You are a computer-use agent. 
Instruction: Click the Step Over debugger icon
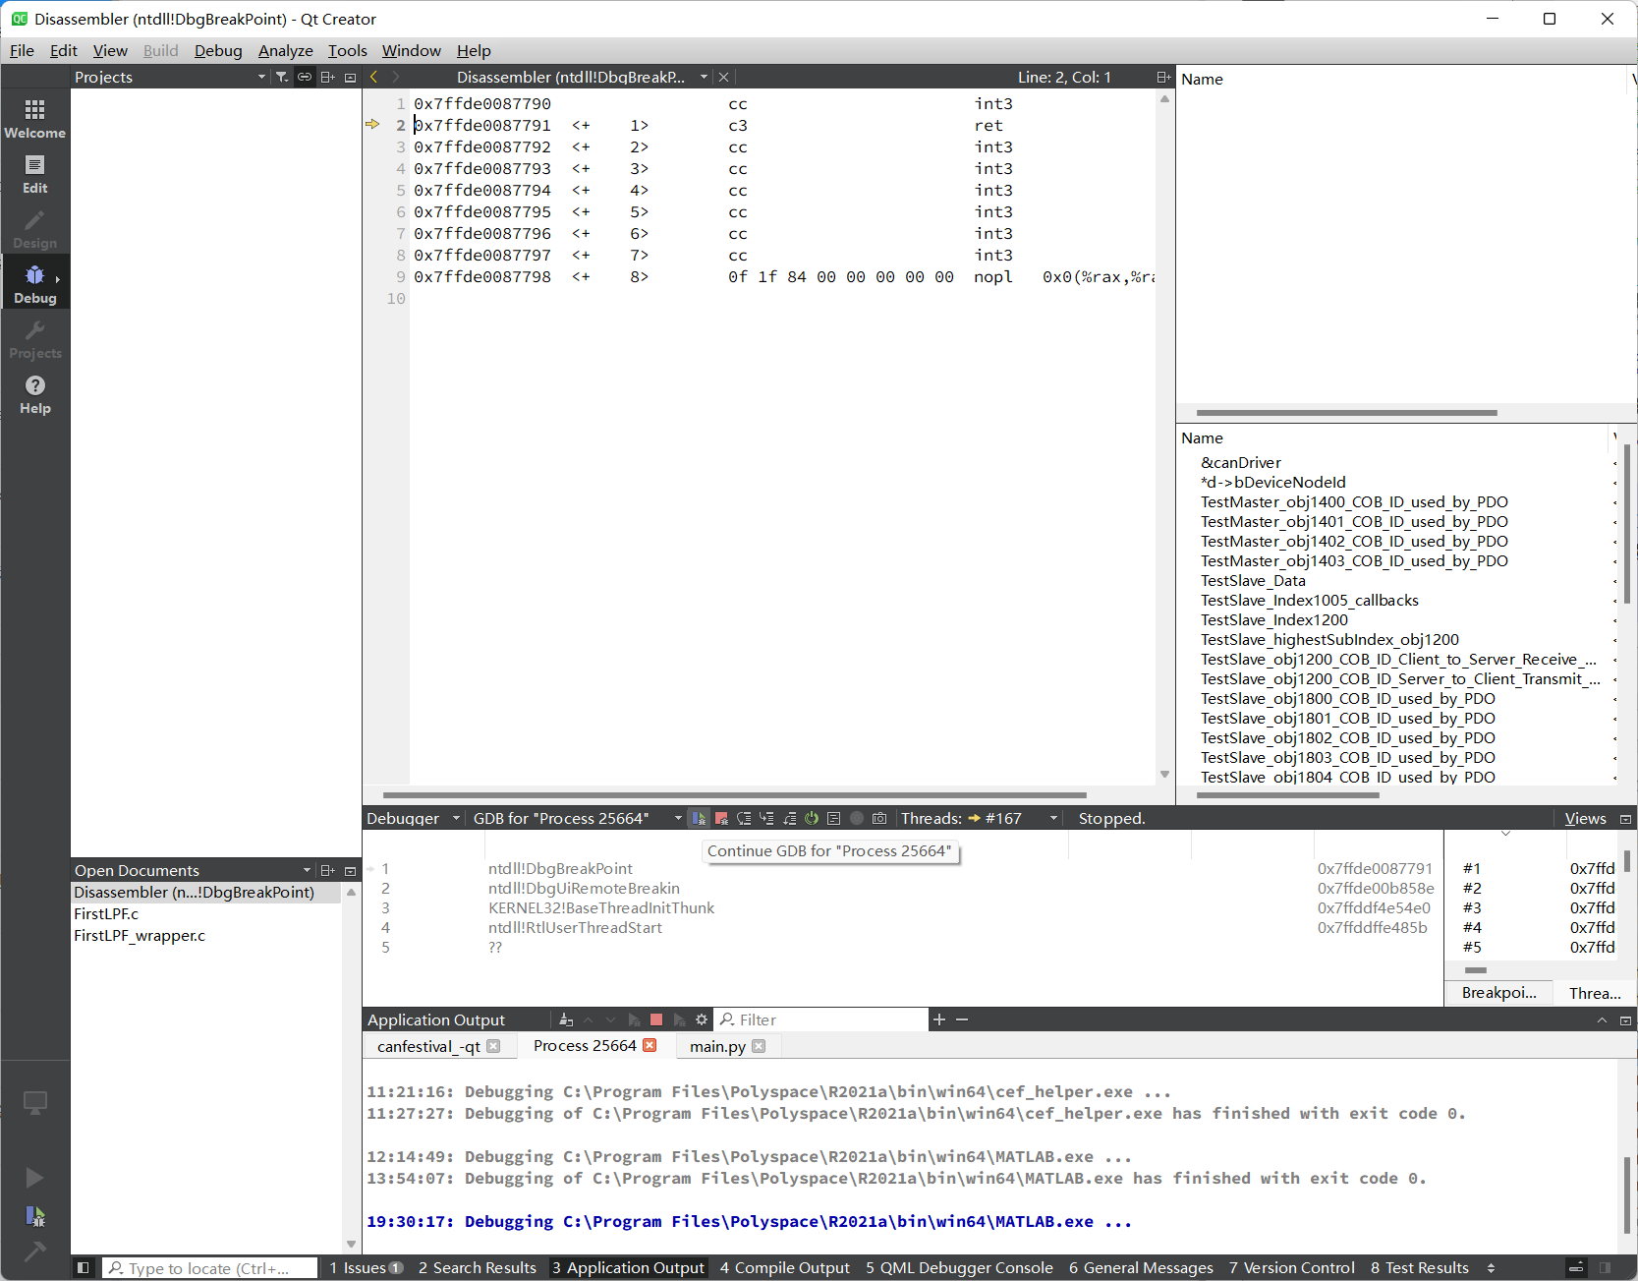click(x=744, y=817)
